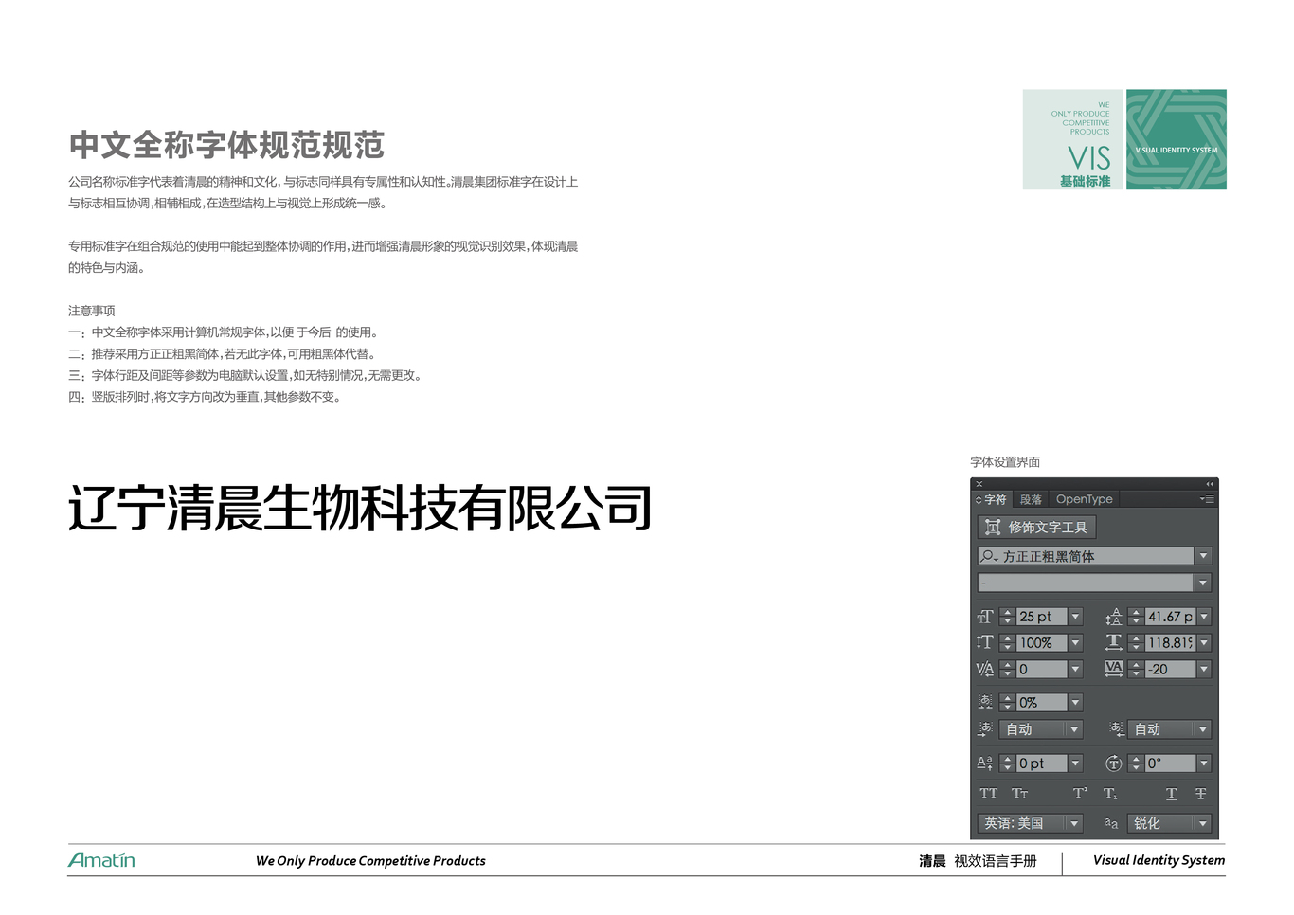Click footer 'Visual Identity System' text
Screen dimensions: 1294x915
pos(1159,860)
